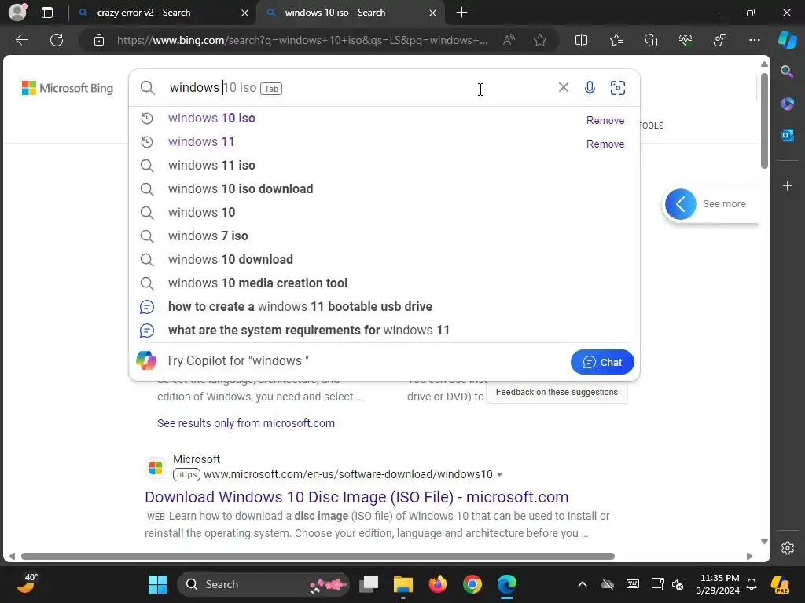Pick the plain 'windows 10' suggestion
Viewport: 805px width, 603px height.
tap(384, 212)
